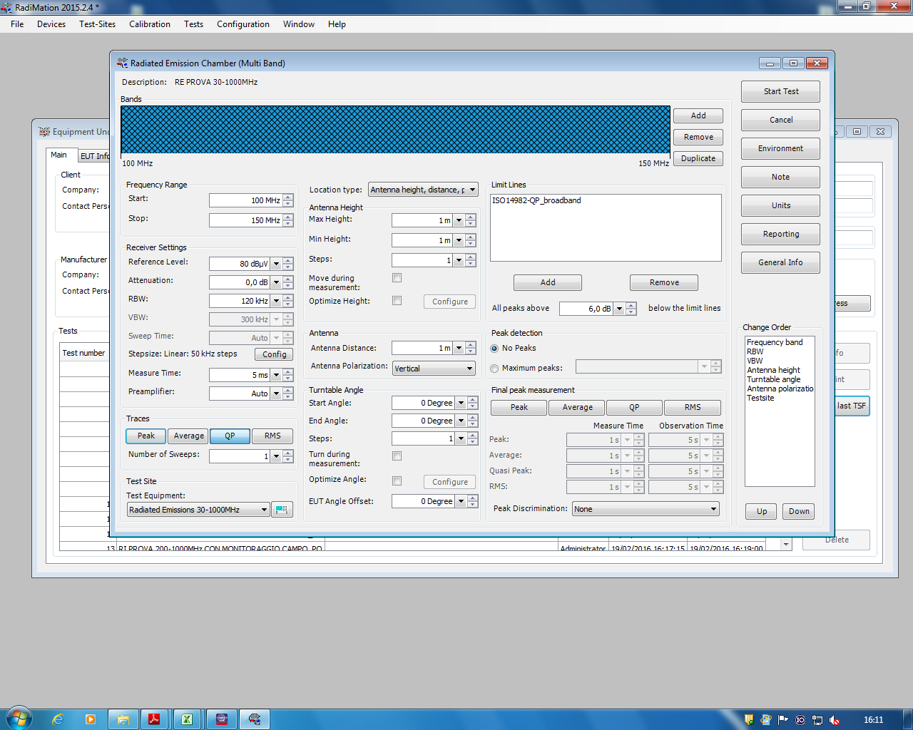Select the blue frequency band bar
The image size is (913, 730).
tap(395, 130)
